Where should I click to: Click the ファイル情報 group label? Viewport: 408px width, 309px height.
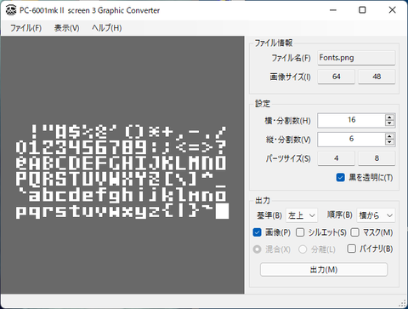pyautogui.click(x=274, y=43)
